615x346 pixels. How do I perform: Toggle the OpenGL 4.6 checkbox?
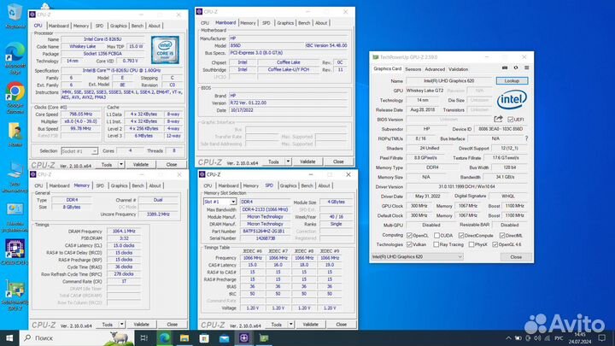point(495,244)
